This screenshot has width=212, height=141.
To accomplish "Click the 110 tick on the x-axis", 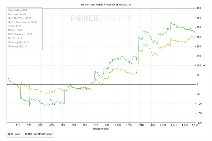I will (18, 125).
